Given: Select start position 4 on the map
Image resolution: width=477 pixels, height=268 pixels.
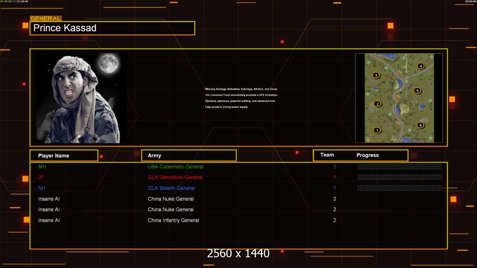Looking at the screenshot, I should pyautogui.click(x=421, y=66).
